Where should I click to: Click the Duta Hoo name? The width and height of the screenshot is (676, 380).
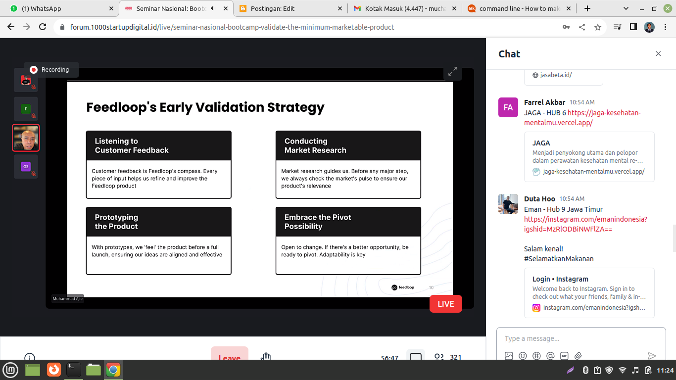(539, 199)
